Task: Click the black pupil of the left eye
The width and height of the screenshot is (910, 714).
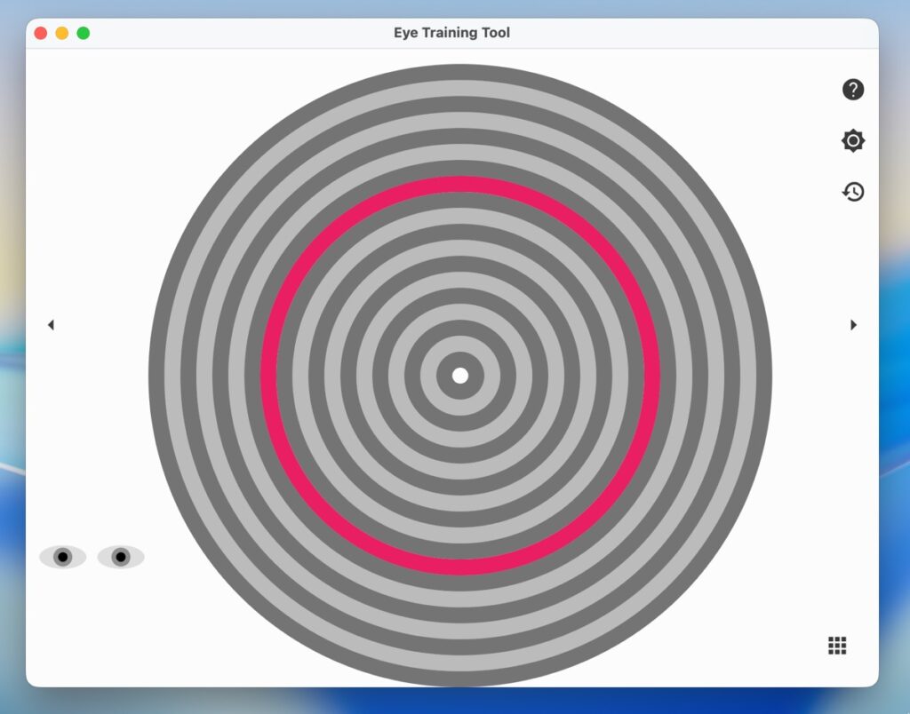Action: (62, 557)
